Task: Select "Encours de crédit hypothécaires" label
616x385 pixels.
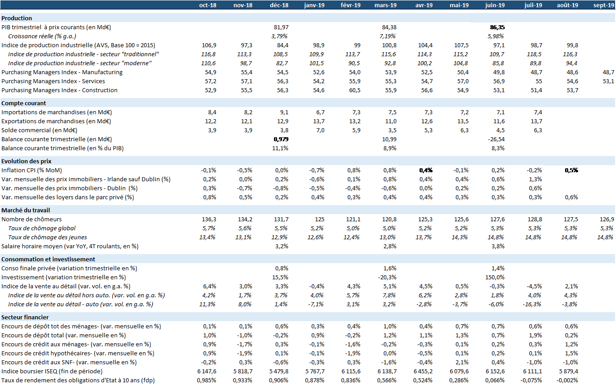Action: tap(78, 353)
